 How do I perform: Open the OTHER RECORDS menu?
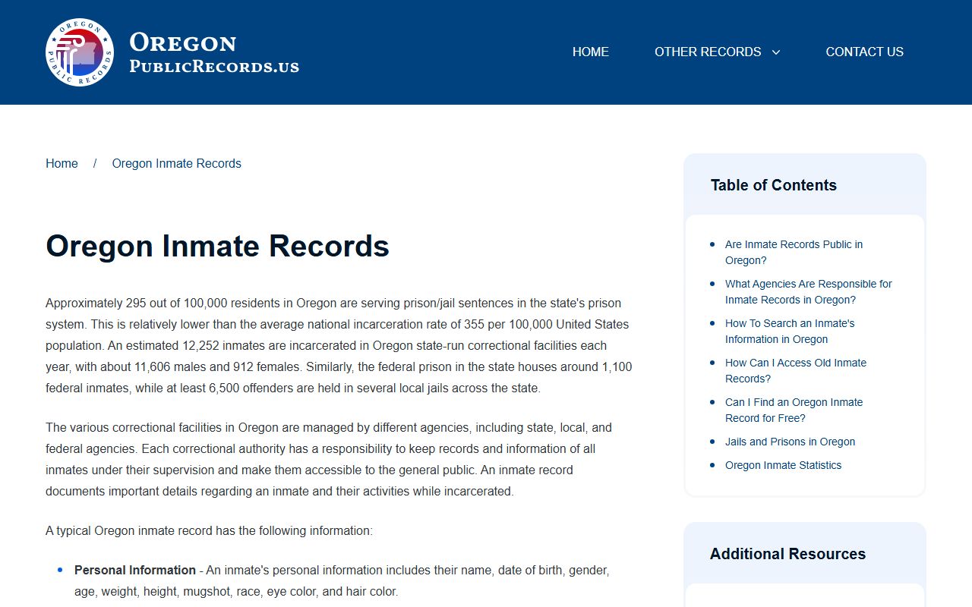(708, 52)
